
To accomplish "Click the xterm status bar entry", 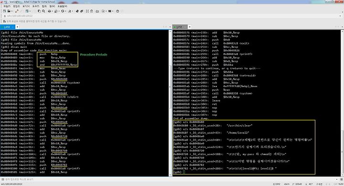I will [287, 184].
